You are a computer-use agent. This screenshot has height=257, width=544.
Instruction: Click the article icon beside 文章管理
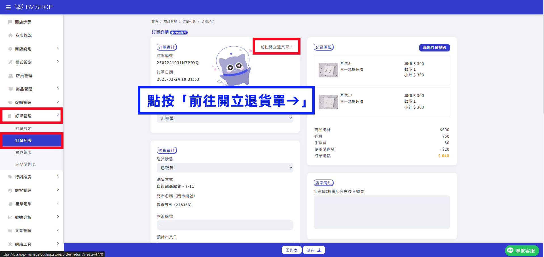[x=10, y=231]
